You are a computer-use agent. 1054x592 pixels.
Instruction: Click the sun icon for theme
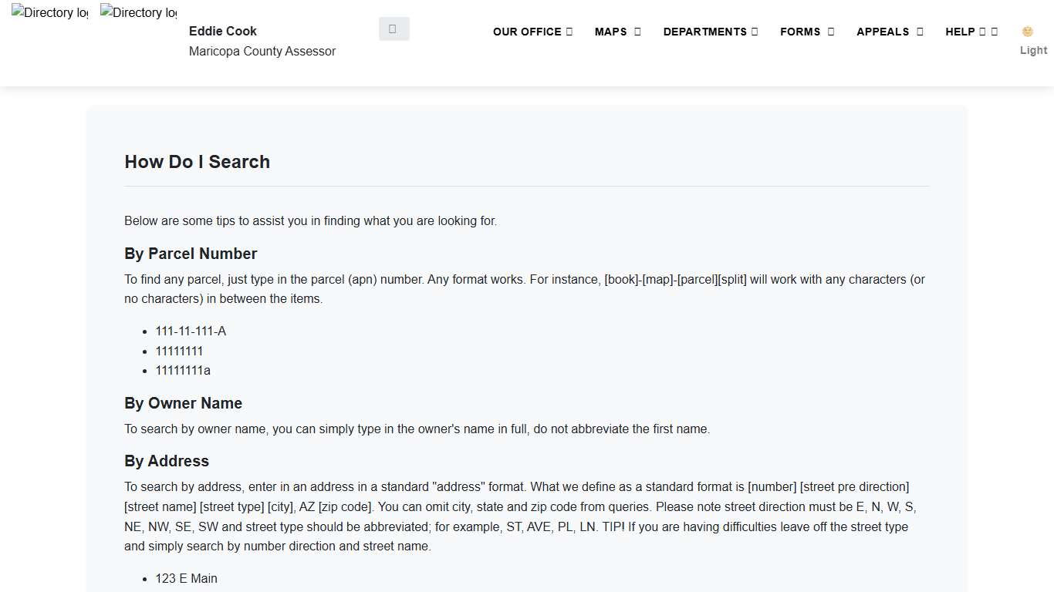(1027, 32)
